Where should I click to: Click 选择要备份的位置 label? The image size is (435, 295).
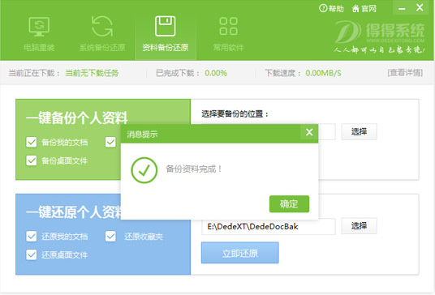tap(235, 113)
